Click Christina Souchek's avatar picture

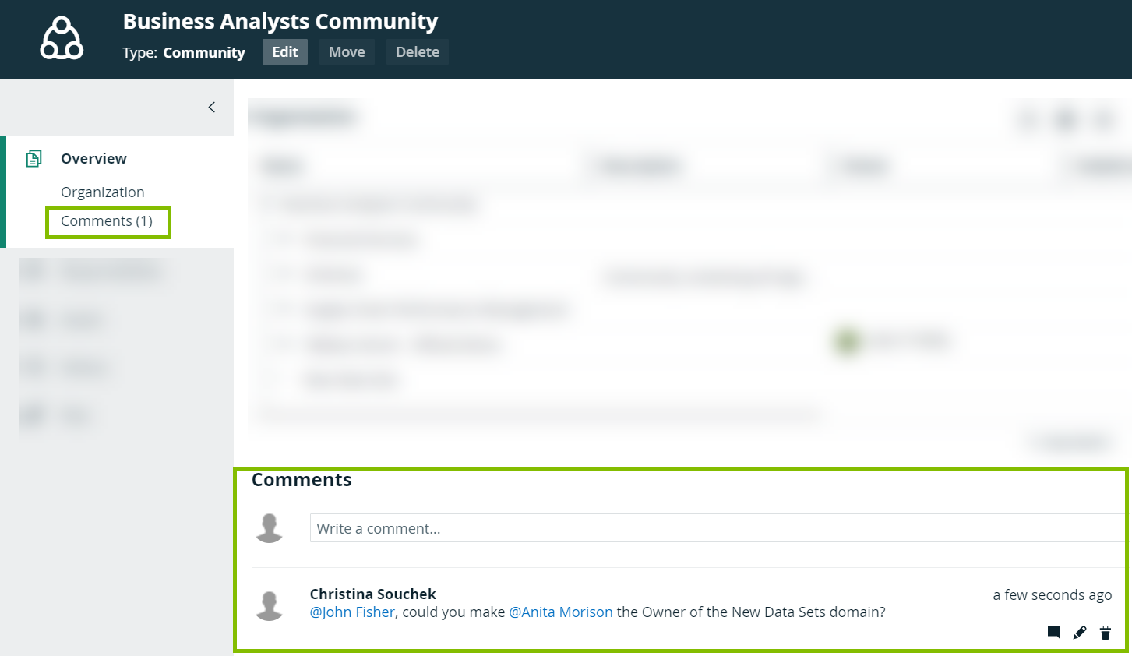270,605
